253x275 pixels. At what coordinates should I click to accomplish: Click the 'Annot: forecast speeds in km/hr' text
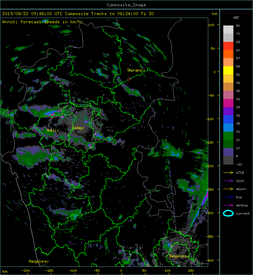(43, 22)
